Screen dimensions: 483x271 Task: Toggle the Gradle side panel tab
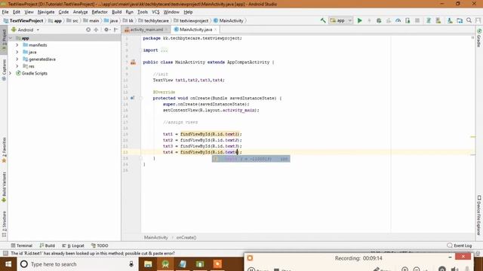[x=479, y=38]
